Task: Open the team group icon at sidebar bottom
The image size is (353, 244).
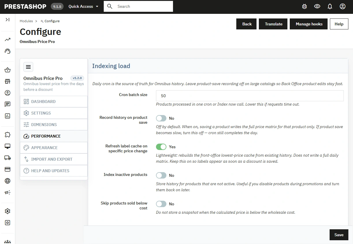Action: click(8, 242)
